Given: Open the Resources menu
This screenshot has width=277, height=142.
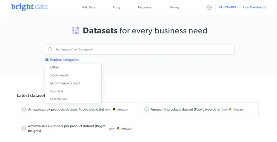Looking at the screenshot, I should point(145,7).
